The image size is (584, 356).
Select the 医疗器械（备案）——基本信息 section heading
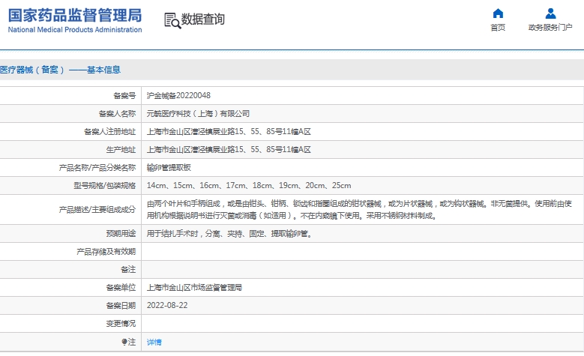click(60, 70)
